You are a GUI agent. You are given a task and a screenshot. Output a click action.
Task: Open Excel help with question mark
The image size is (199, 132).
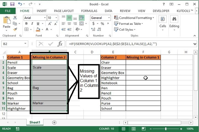click(164, 4)
